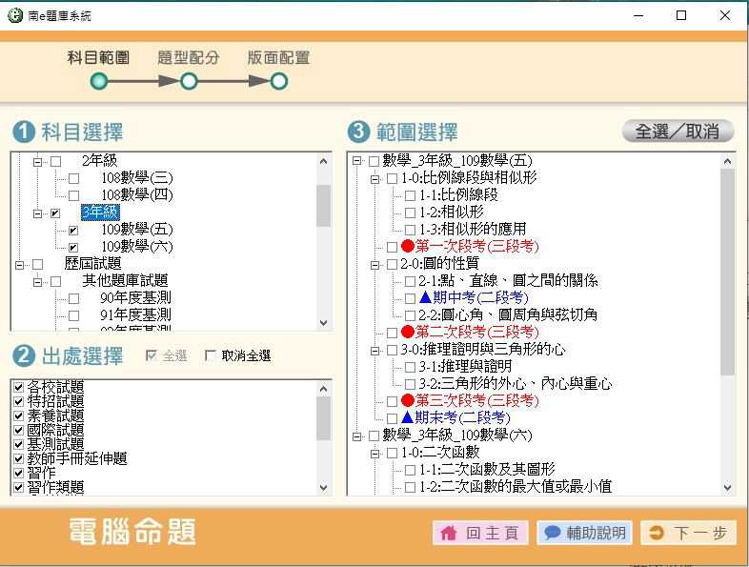Click the 全選/取消 button
The height and width of the screenshot is (567, 749).
pyautogui.click(x=678, y=131)
